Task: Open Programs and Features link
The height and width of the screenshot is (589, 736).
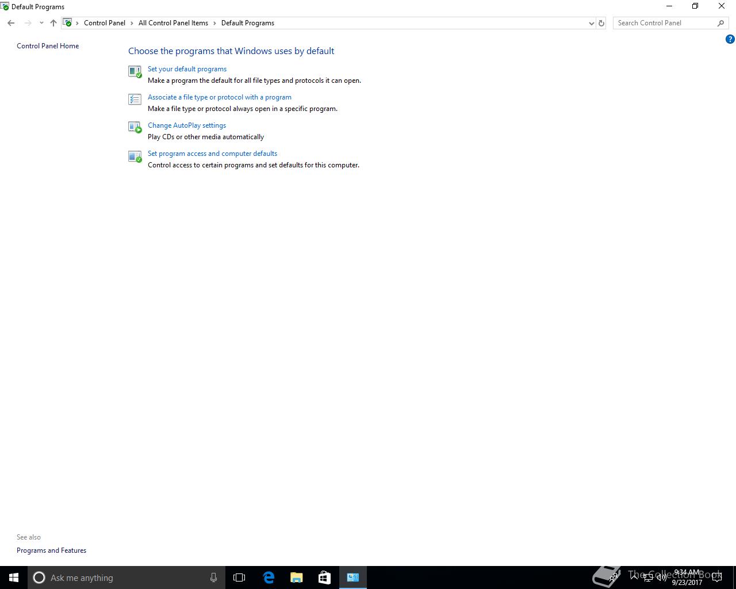Action: pos(51,550)
